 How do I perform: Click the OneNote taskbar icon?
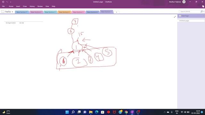click(132, 112)
